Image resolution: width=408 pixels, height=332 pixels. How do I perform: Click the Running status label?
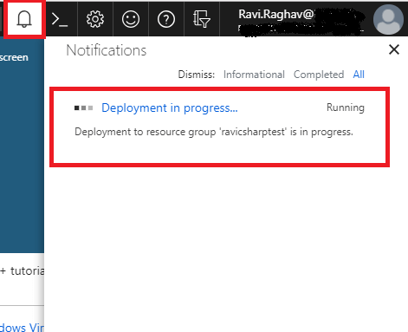point(346,107)
